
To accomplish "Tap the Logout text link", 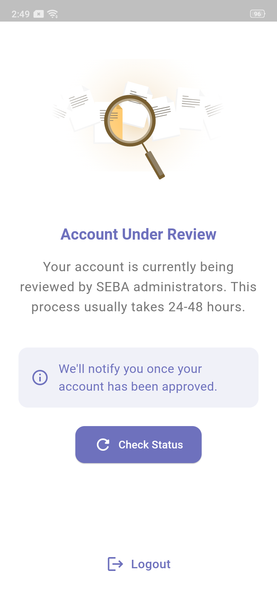I will 150,564.
